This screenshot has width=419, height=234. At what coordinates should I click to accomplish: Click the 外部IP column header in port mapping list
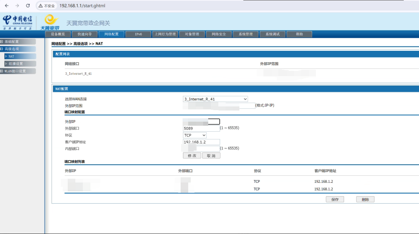tap(70, 171)
